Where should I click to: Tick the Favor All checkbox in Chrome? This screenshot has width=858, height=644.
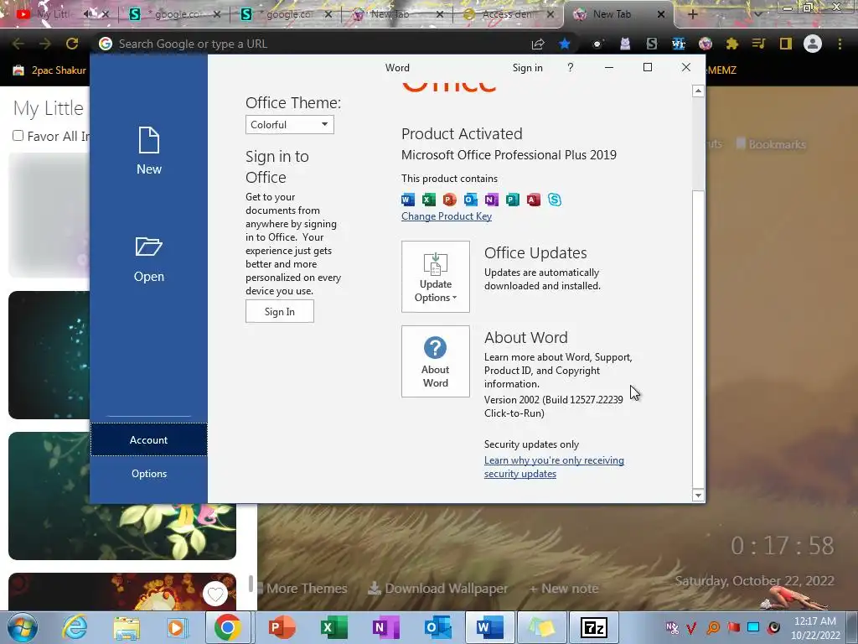[18, 135]
